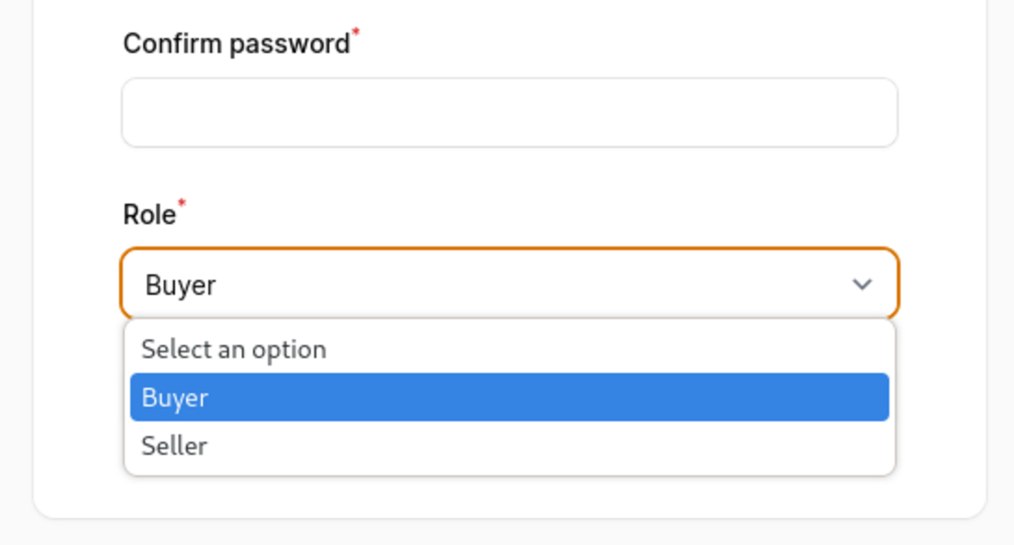The height and width of the screenshot is (545, 1014).
Task: Click the Confirm password input field
Action: click(509, 113)
